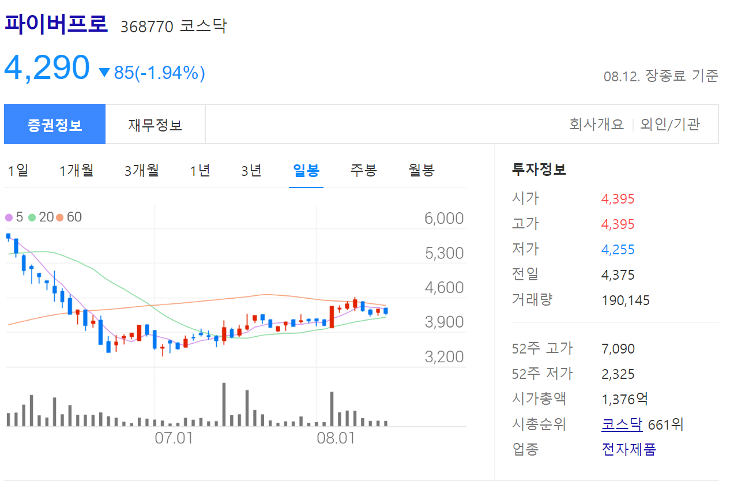Click the 08.12. 장종료 기준 timestamp
Image resolution: width=734 pixels, height=485 pixels.
coord(661,76)
